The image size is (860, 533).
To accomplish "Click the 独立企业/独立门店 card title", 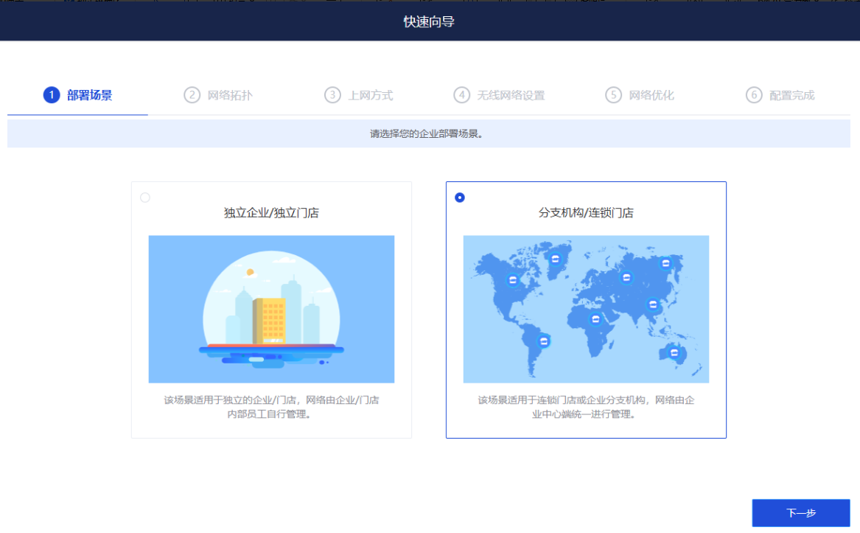I will click(271, 213).
